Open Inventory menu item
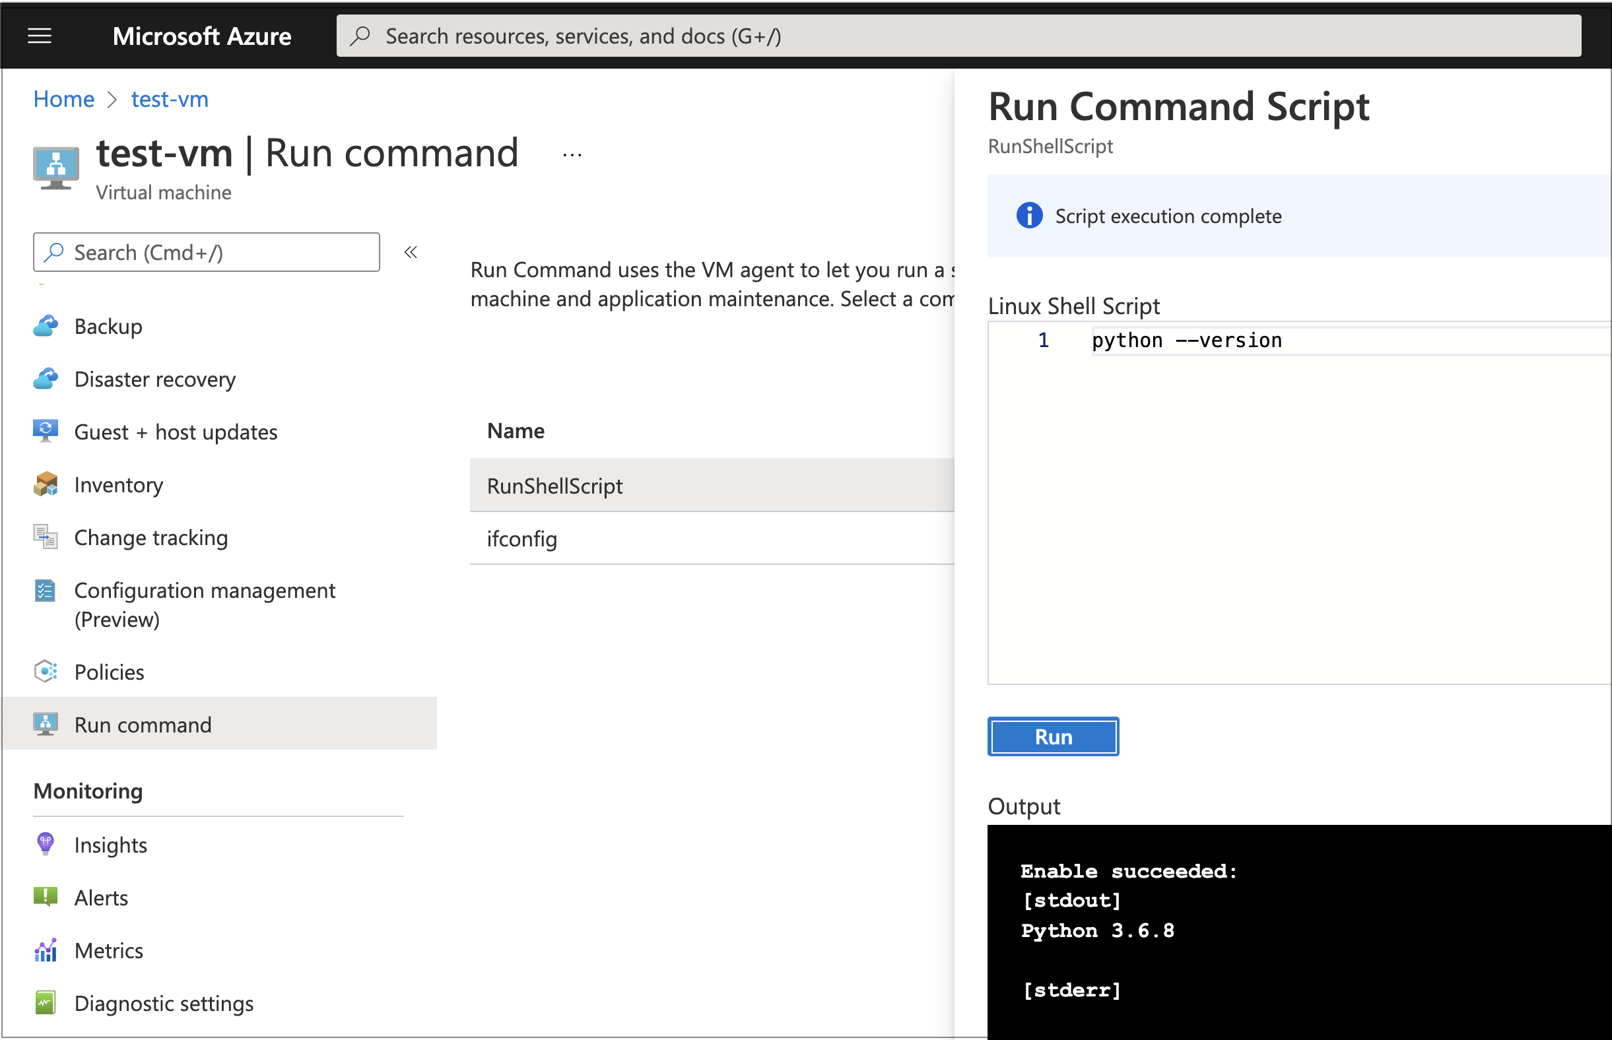 point(118,484)
